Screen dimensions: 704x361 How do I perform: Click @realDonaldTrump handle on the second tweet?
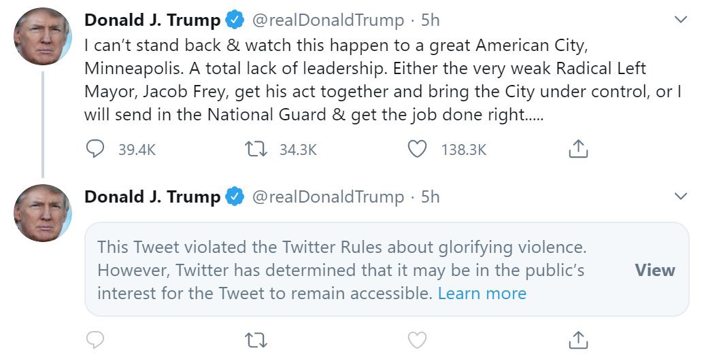(328, 197)
